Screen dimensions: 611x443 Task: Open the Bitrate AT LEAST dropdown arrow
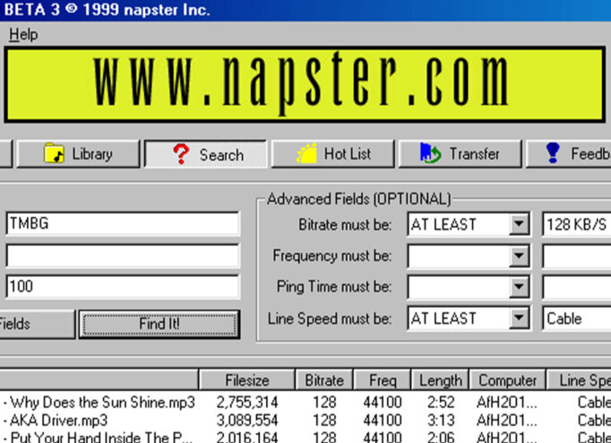point(519,224)
